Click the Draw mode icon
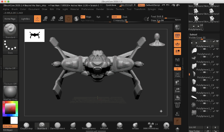The image size is (224, 132). click(x=37, y=19)
